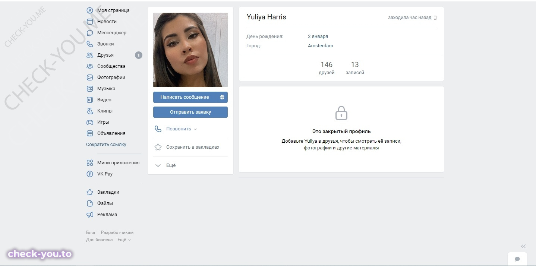Click the star icon beside Сохранить в закладках
The width and height of the screenshot is (536, 266).
pos(158,147)
